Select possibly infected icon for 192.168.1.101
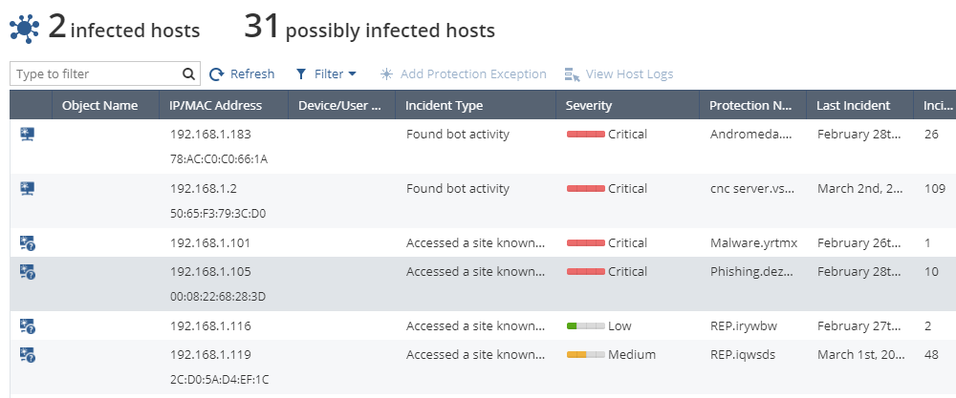This screenshot has height=398, width=956. tap(28, 242)
